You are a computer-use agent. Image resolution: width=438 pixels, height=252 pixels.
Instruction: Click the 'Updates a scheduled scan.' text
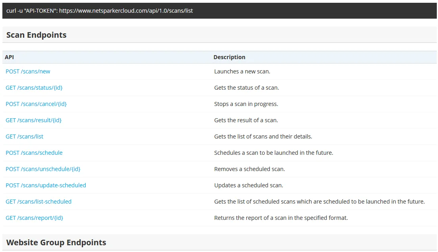coord(249,185)
